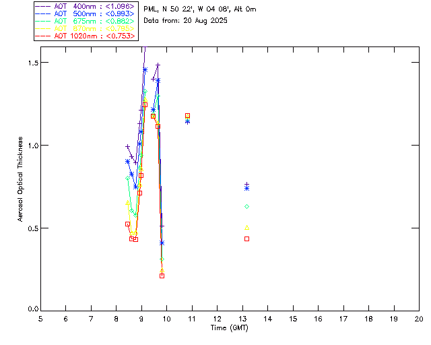Click the 'Time (GMT)' axis label
Image resolution: width=431 pixels, height=345 pixels.
coord(229,327)
